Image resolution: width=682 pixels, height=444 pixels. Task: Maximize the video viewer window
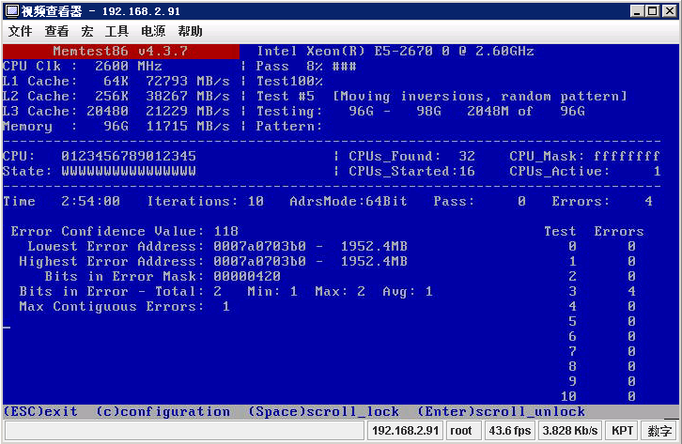653,11
